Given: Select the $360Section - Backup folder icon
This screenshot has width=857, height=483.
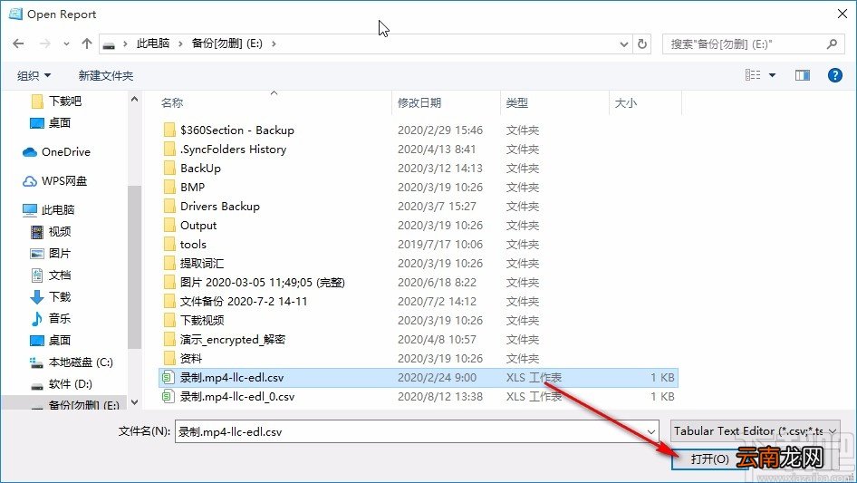Looking at the screenshot, I should pos(169,130).
